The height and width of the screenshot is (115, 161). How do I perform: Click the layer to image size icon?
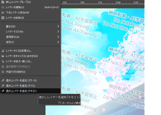(x=3, y=56)
